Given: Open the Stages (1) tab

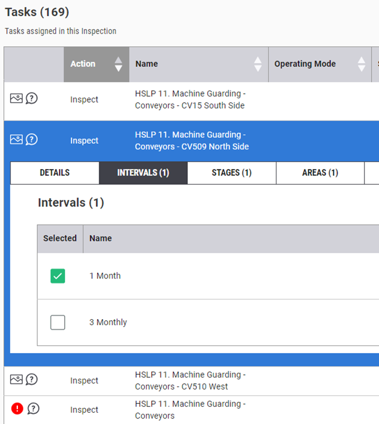Looking at the screenshot, I should pyautogui.click(x=231, y=173).
